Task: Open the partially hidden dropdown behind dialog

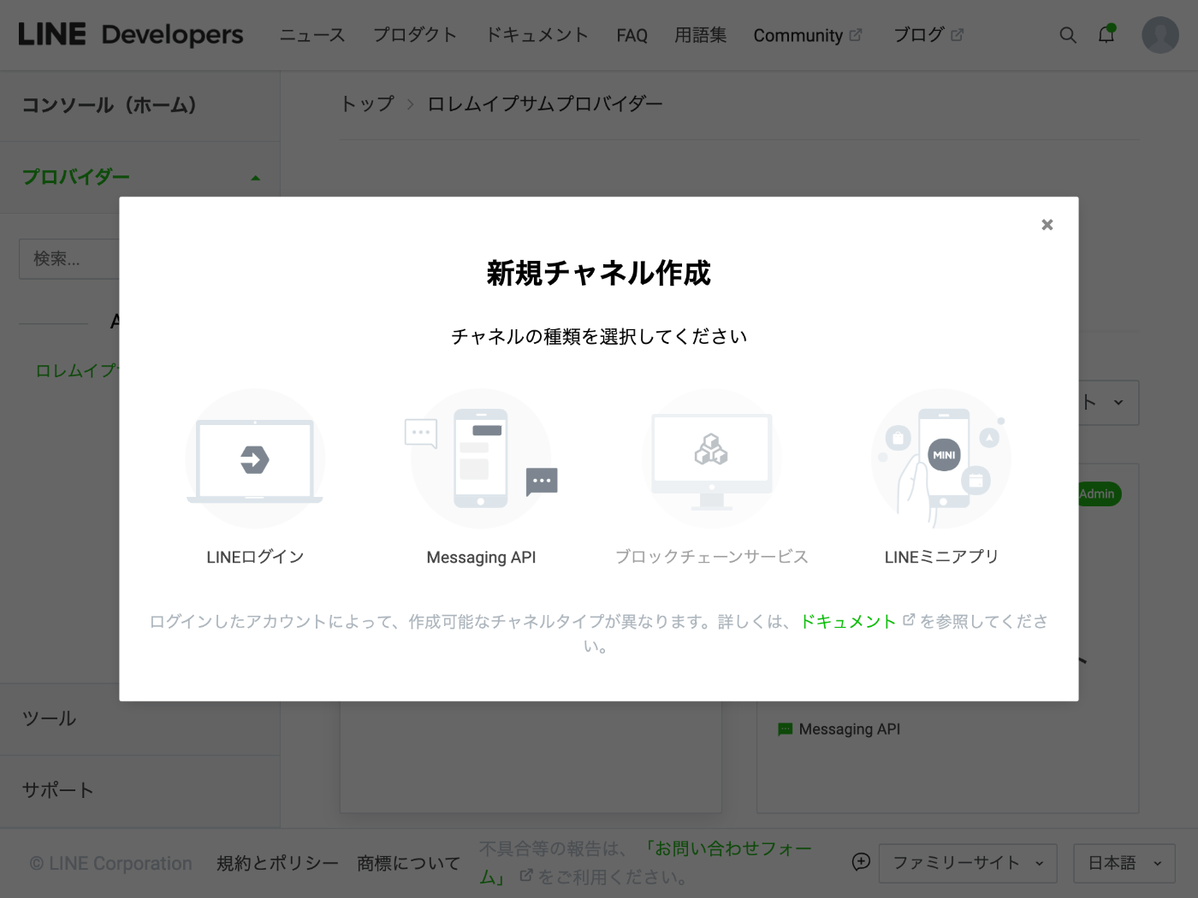Action: pyautogui.click(x=1109, y=402)
